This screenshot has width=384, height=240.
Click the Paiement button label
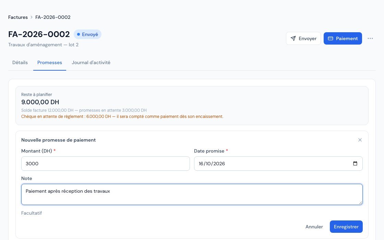tap(347, 38)
